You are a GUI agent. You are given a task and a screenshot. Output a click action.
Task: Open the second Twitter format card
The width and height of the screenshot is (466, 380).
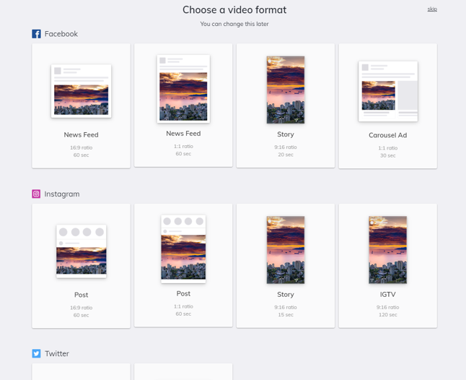183,371
